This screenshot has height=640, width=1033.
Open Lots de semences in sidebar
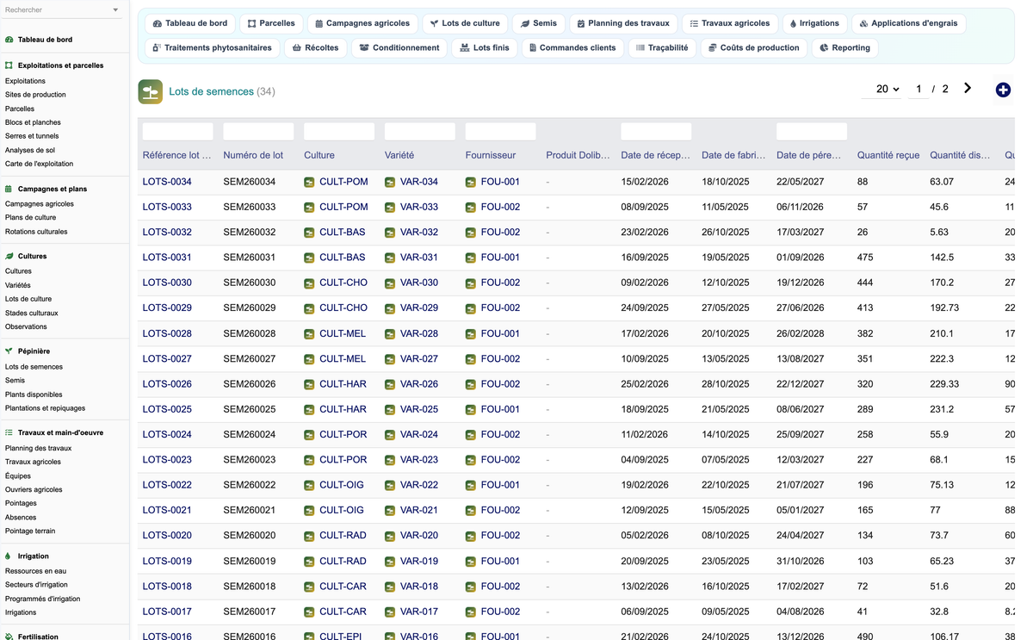[x=34, y=367]
